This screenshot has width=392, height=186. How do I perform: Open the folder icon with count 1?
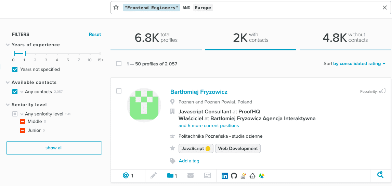(x=172, y=176)
